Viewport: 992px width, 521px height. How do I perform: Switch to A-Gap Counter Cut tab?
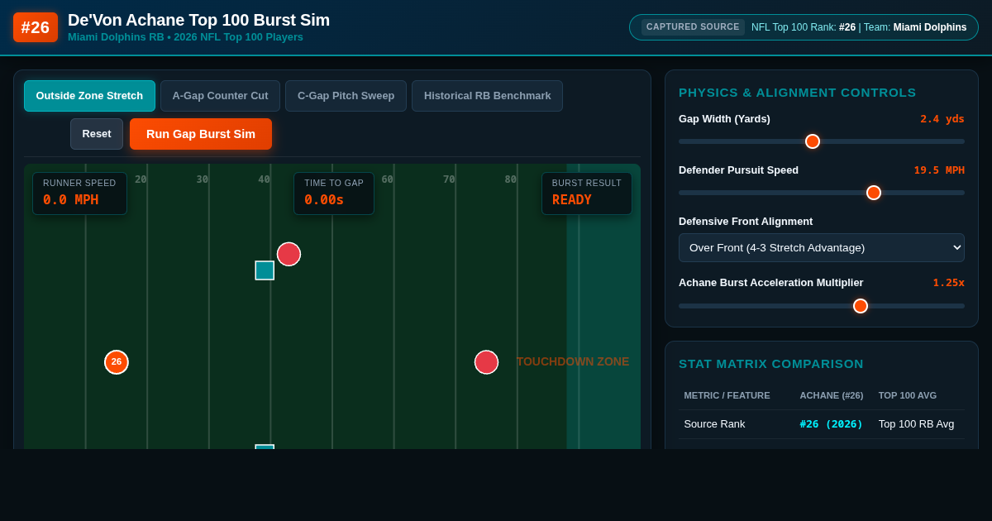(220, 96)
